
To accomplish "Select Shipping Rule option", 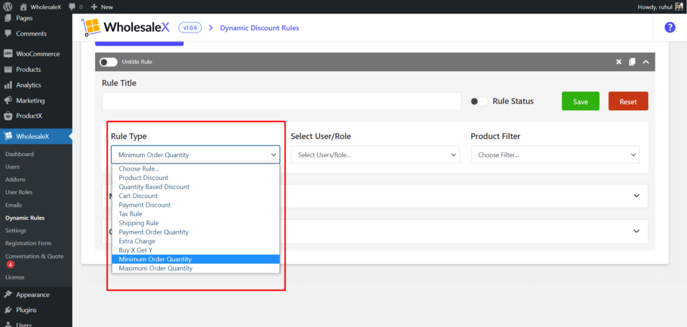I will click(x=196, y=223).
